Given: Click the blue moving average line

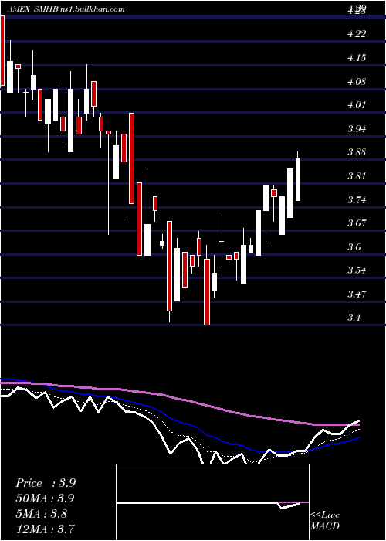Looking at the screenshot, I should (179, 421).
